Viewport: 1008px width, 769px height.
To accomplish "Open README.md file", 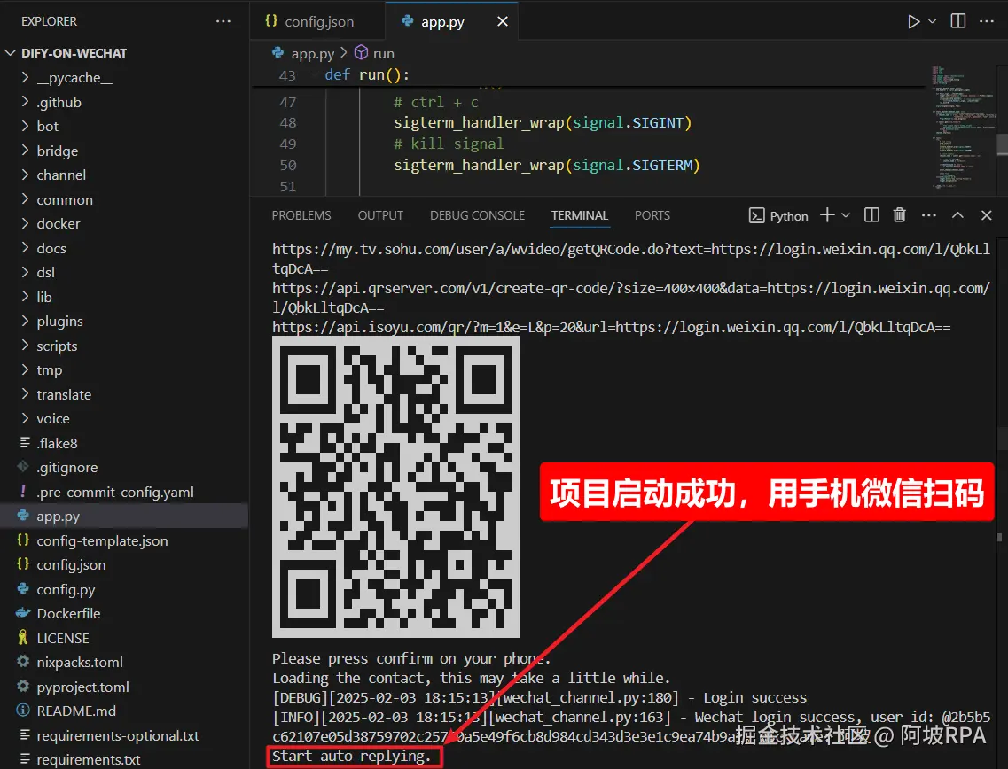I will tap(124, 711).
